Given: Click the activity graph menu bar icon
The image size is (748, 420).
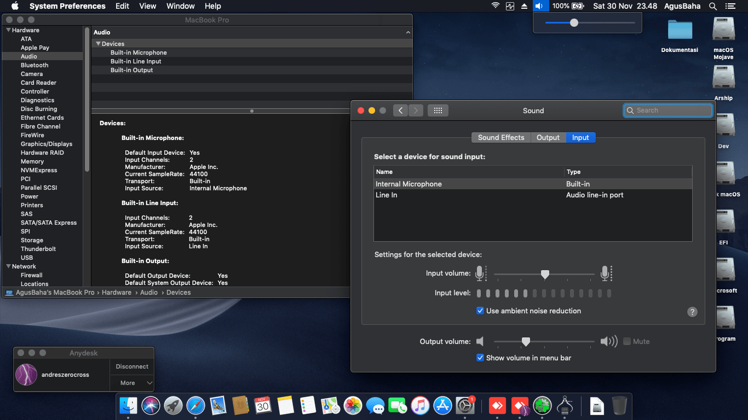Looking at the screenshot, I should [510, 6].
